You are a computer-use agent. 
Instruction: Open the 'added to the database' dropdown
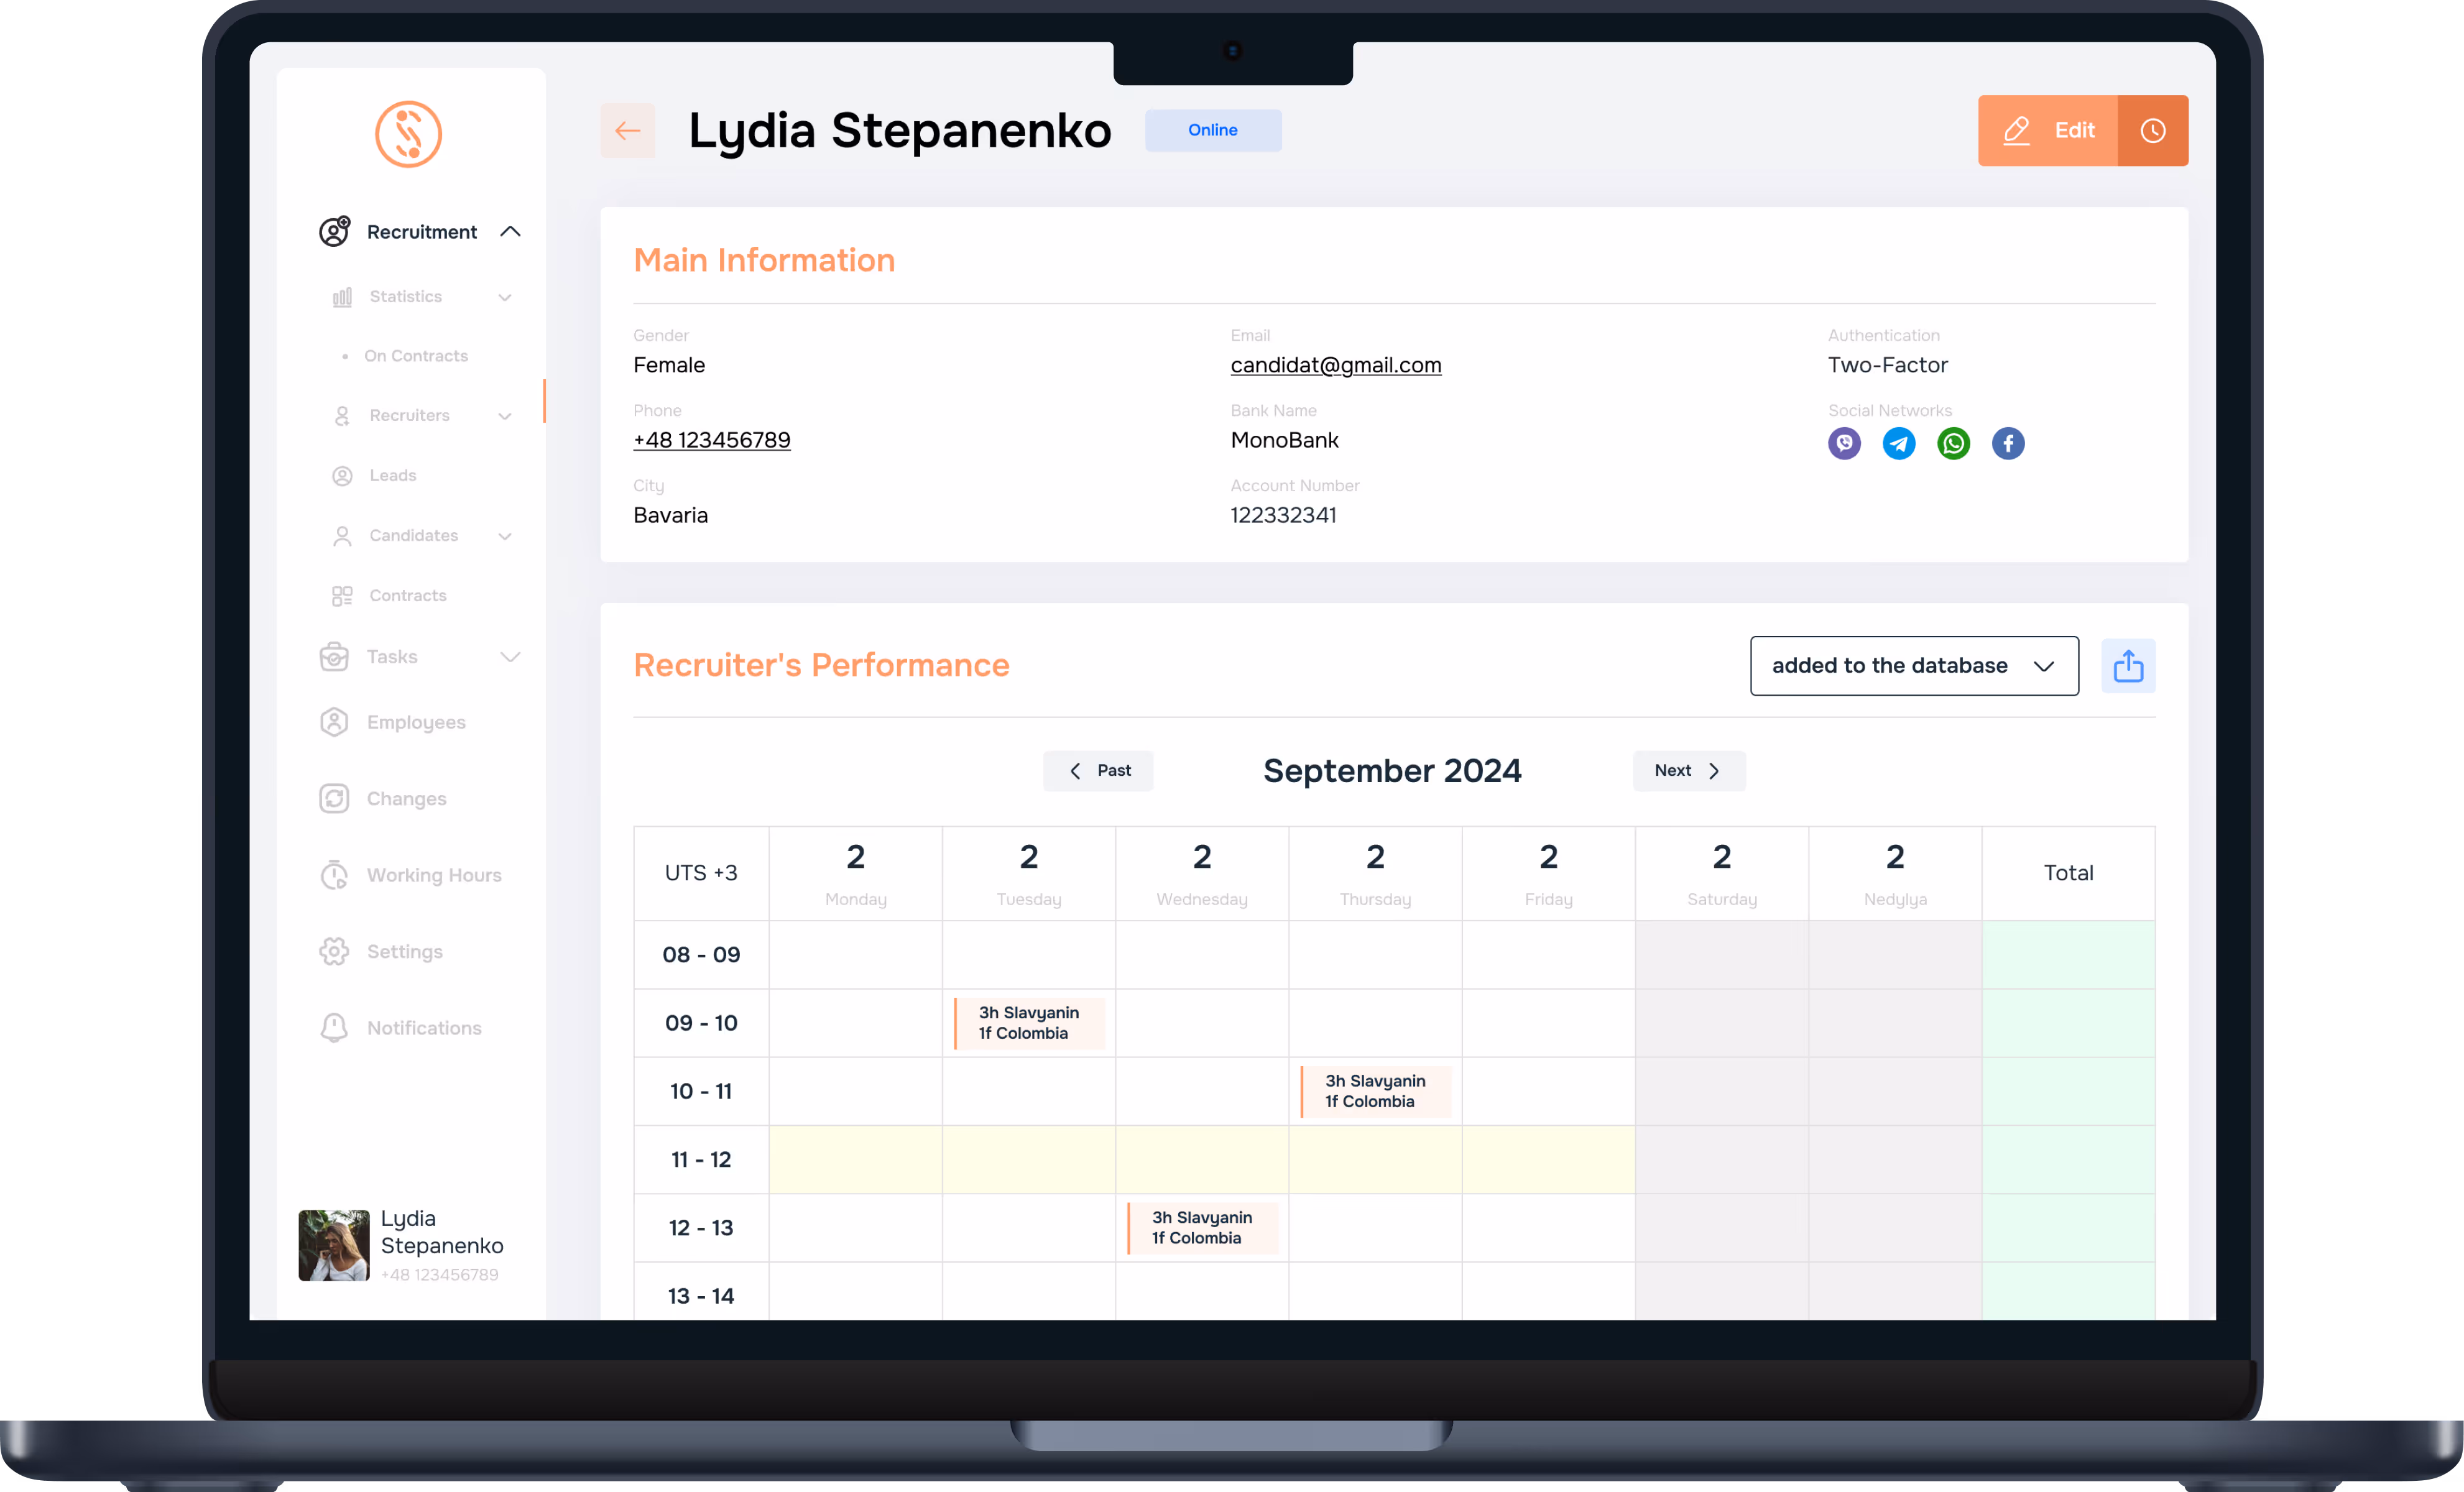[x=1913, y=666]
